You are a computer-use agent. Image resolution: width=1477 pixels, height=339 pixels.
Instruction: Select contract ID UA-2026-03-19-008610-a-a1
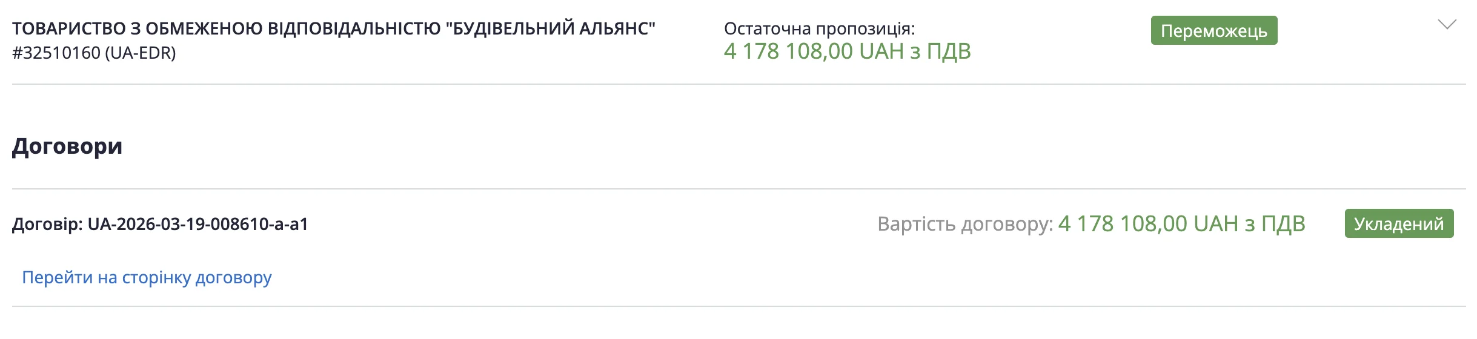198,225
